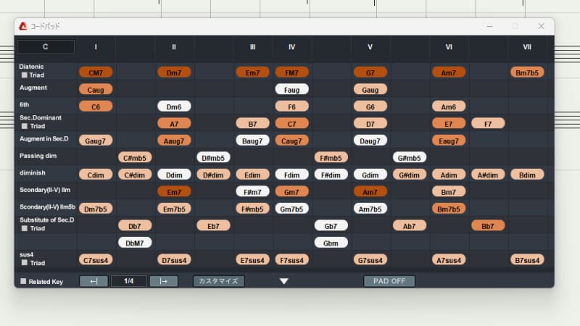This screenshot has width=580, height=326.
Task: Trigger the Baug7 pad
Action: pyautogui.click(x=252, y=141)
